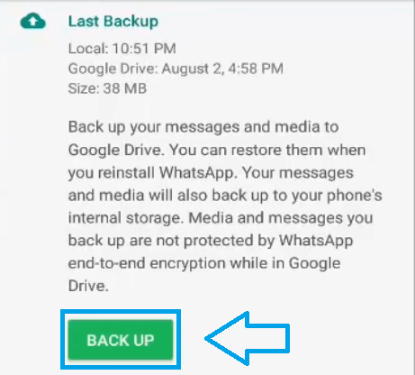Click 'internal storage' in the description
This screenshot has height=375, width=415.
coord(124,218)
